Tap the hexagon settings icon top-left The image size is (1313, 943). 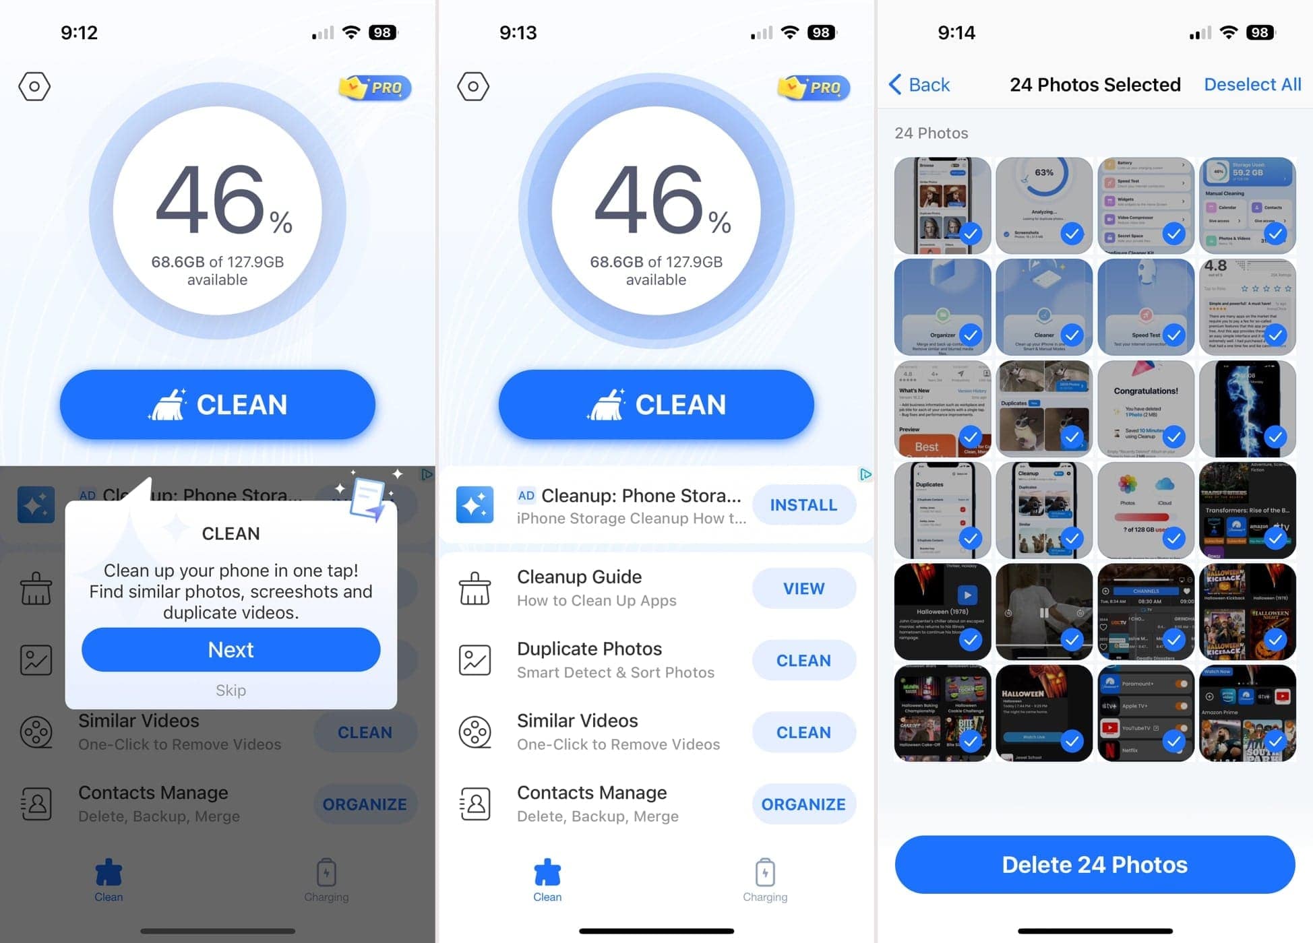click(34, 86)
